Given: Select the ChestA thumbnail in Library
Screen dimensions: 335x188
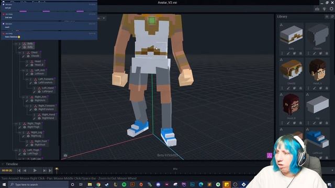Looking at the screenshot, I should [318, 34].
